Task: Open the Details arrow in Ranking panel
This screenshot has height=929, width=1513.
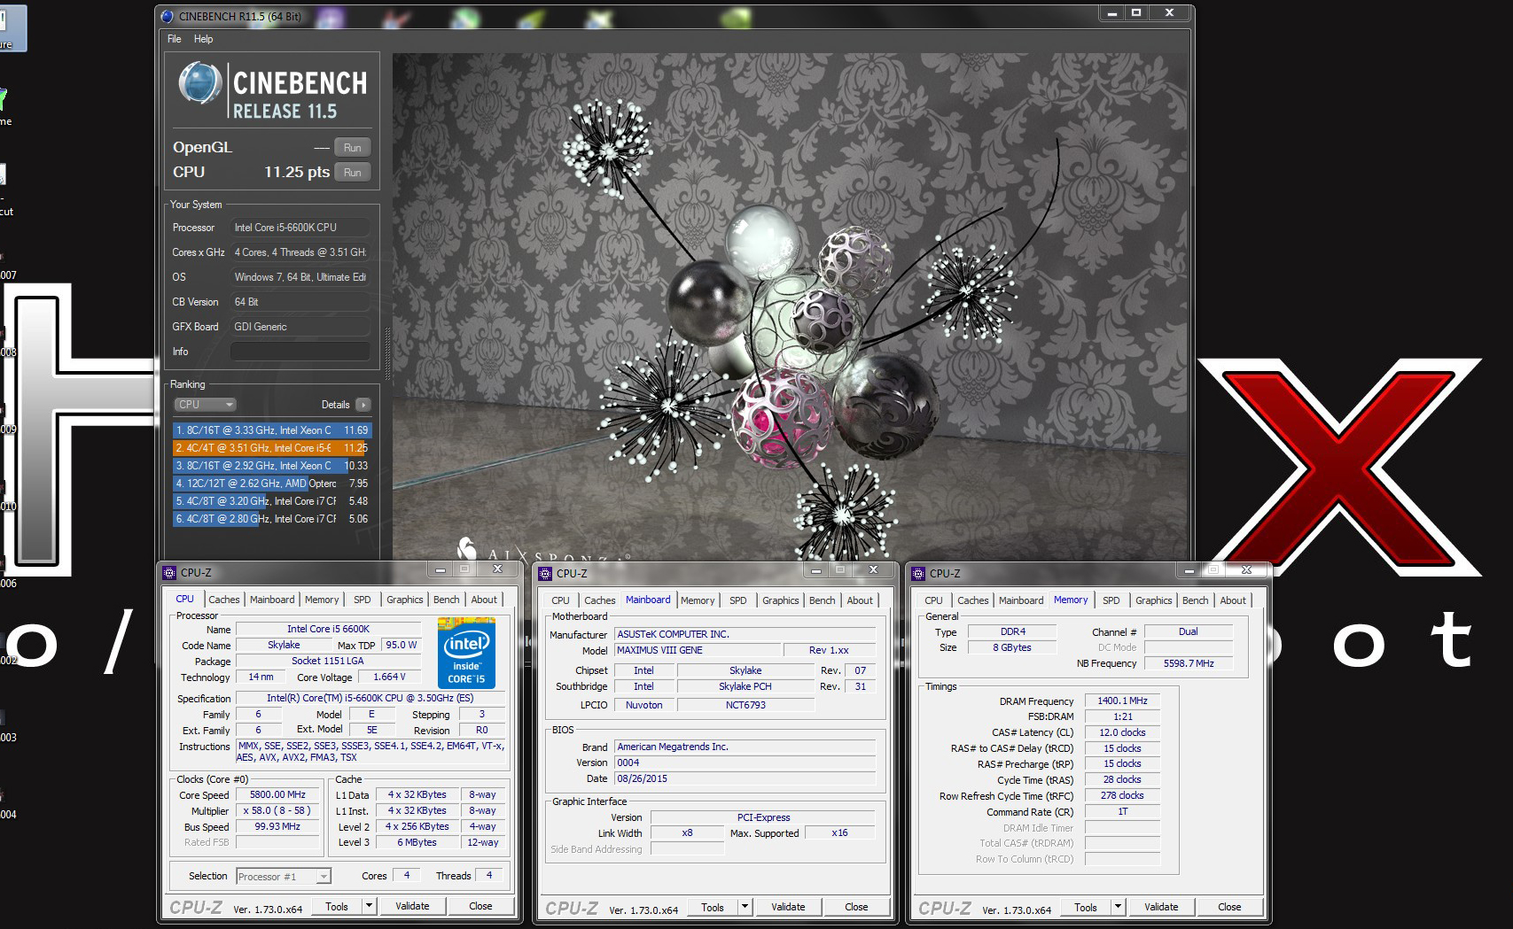Action: click(x=363, y=405)
